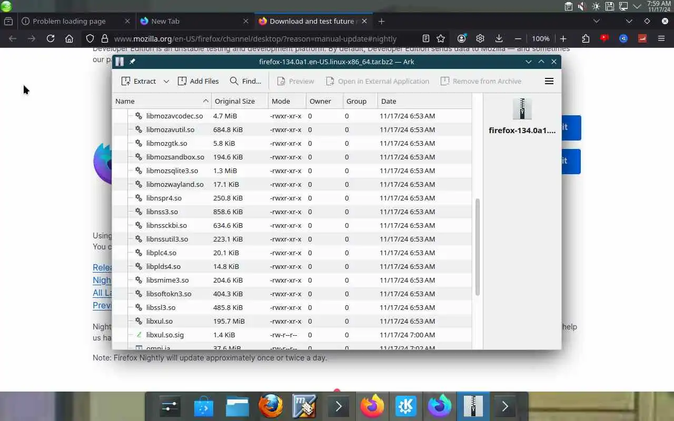Open a new browser tab
Image resolution: width=674 pixels, height=421 pixels.
point(381,21)
